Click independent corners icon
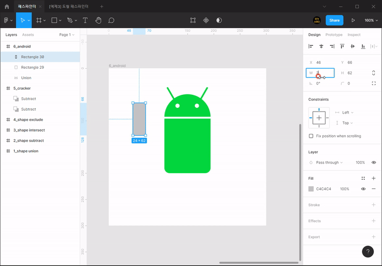The image size is (382, 266). 374,83
